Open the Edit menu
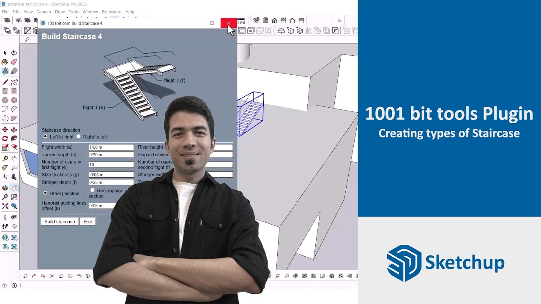This screenshot has width=541, height=304. (16, 12)
